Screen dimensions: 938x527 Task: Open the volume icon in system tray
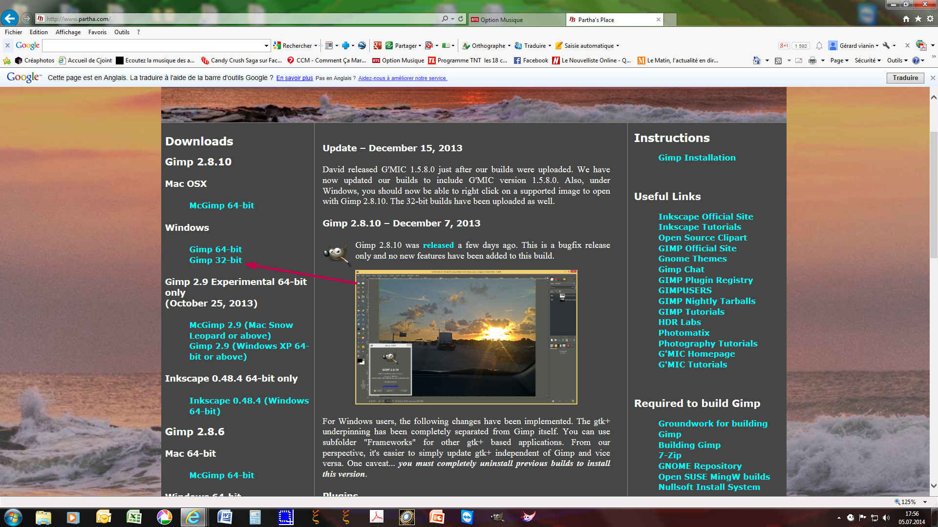pyautogui.click(x=886, y=518)
